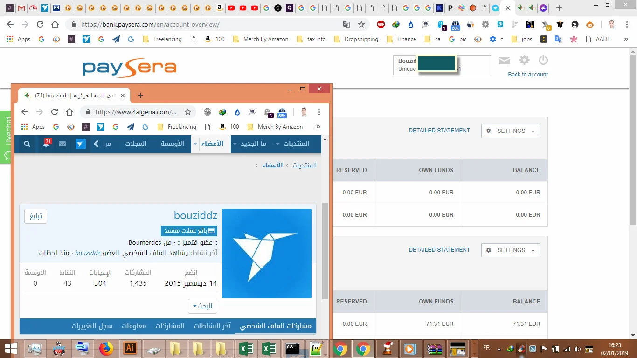Switch to the آخر النشاطات profile tab

(212, 326)
